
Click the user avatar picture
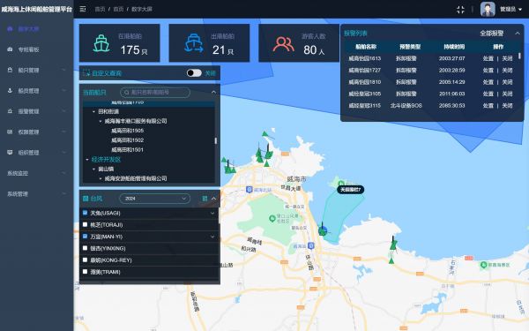[488, 9]
